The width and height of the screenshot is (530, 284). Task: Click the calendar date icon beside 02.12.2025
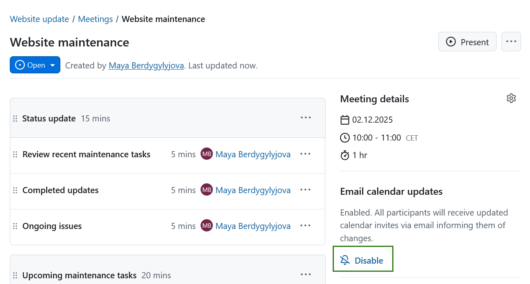click(345, 119)
